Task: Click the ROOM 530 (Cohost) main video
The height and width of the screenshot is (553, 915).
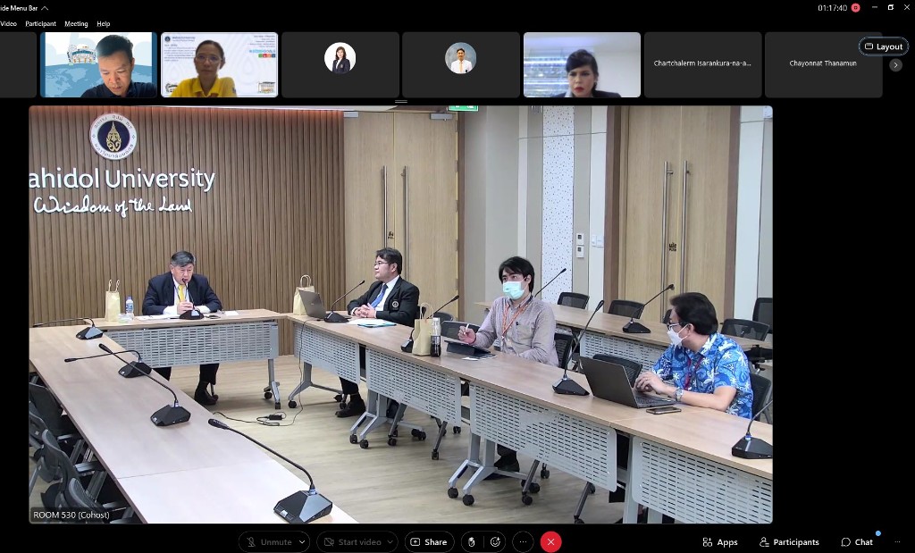Action: pos(401,314)
